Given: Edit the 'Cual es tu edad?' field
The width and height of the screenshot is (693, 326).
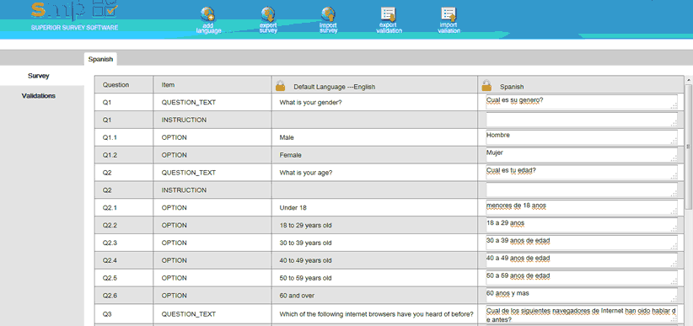Looking at the screenshot, I should click(x=581, y=172).
